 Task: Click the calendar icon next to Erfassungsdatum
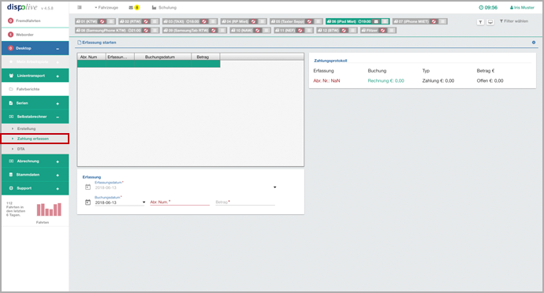(88, 187)
